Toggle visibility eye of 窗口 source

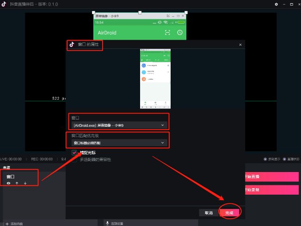(x=8, y=183)
